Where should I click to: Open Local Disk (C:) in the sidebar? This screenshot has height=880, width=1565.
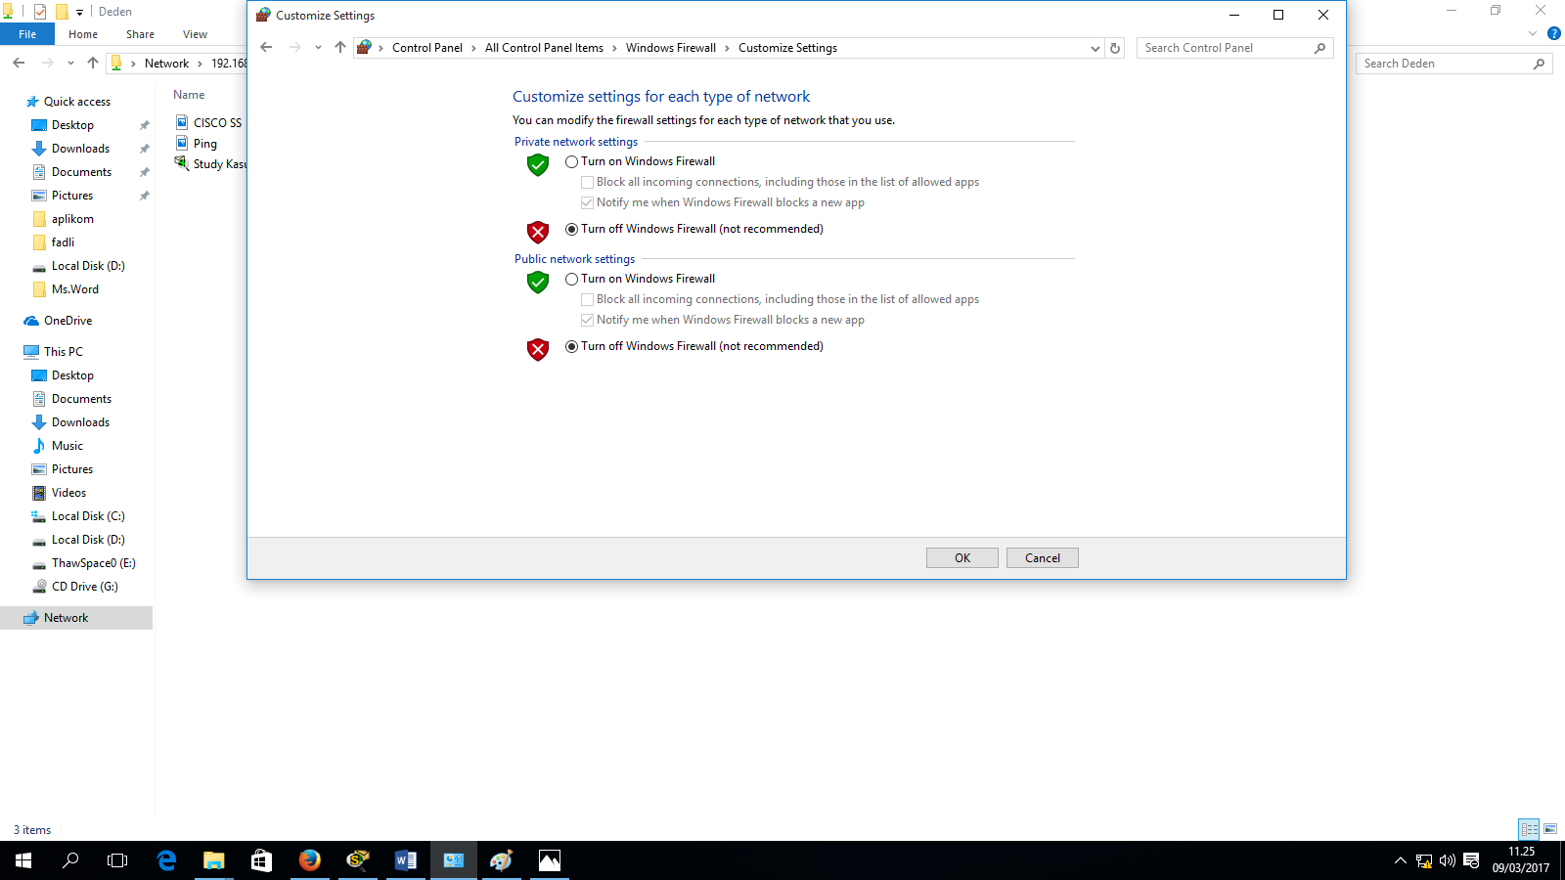coord(88,516)
